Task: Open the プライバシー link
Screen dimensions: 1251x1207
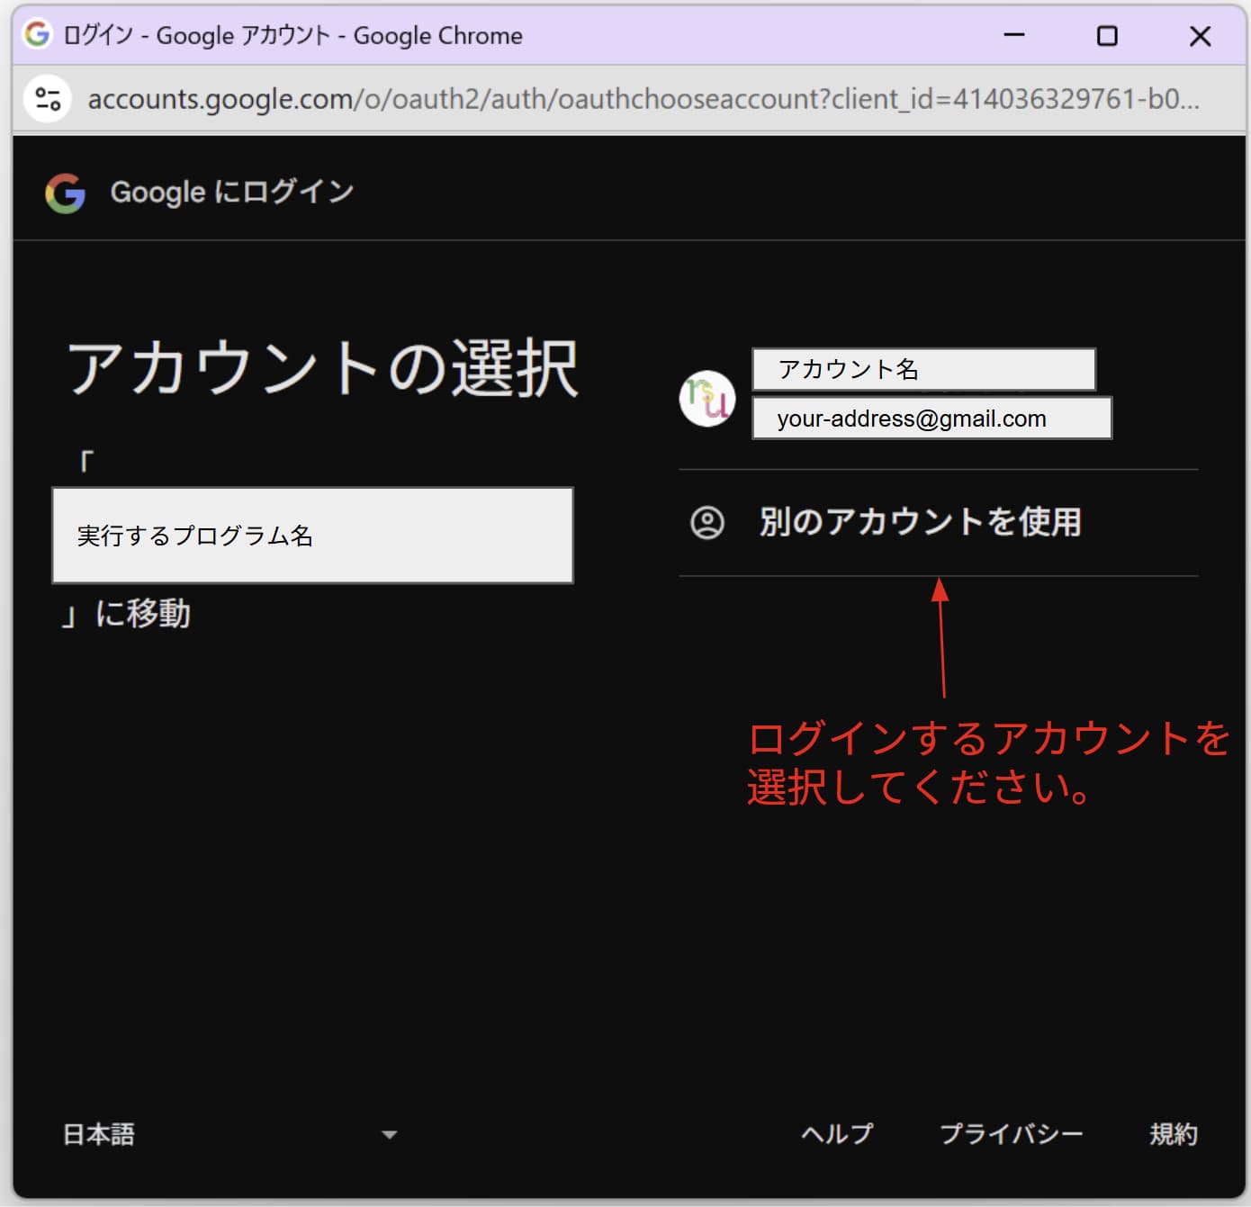Action: (1011, 1133)
